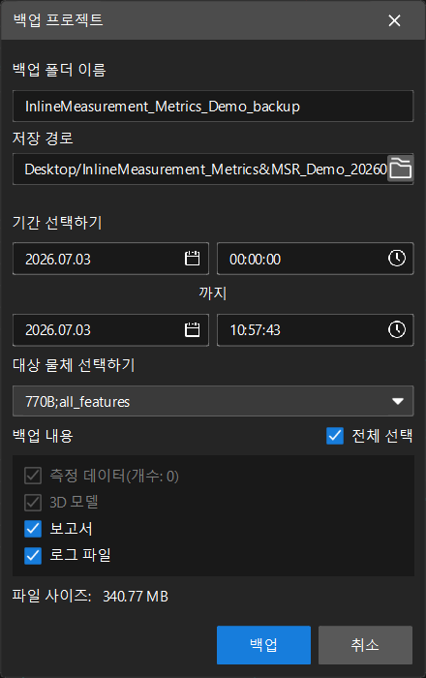
Task: Click the 백업 내용 label
Action: [43, 436]
